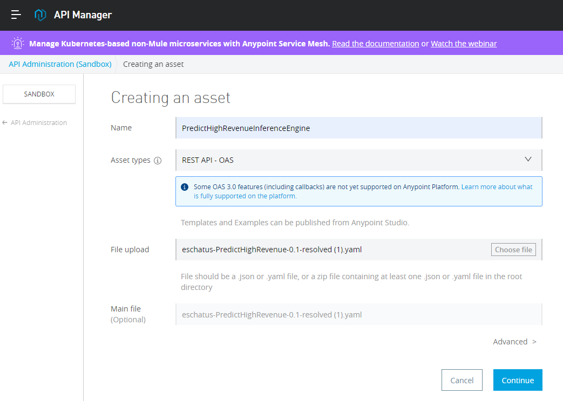The width and height of the screenshot is (563, 401).
Task: Expand the Advanced options section
Action: 514,342
